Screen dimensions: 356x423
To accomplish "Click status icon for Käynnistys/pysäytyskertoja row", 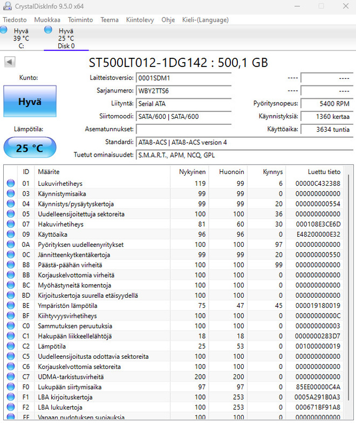I will (x=11, y=204).
